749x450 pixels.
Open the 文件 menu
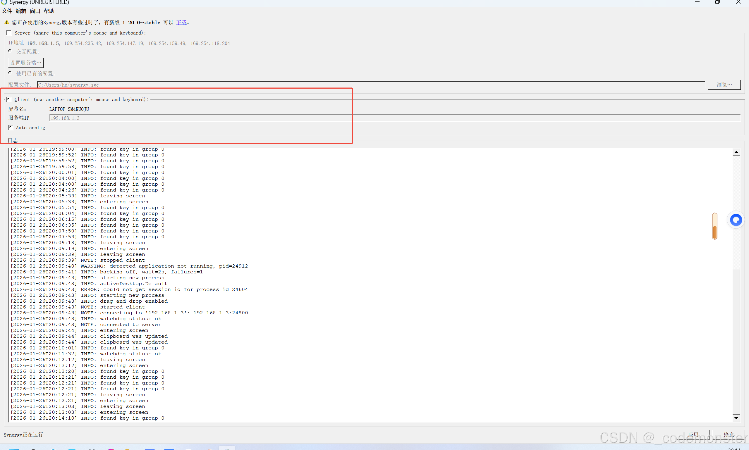pos(7,11)
